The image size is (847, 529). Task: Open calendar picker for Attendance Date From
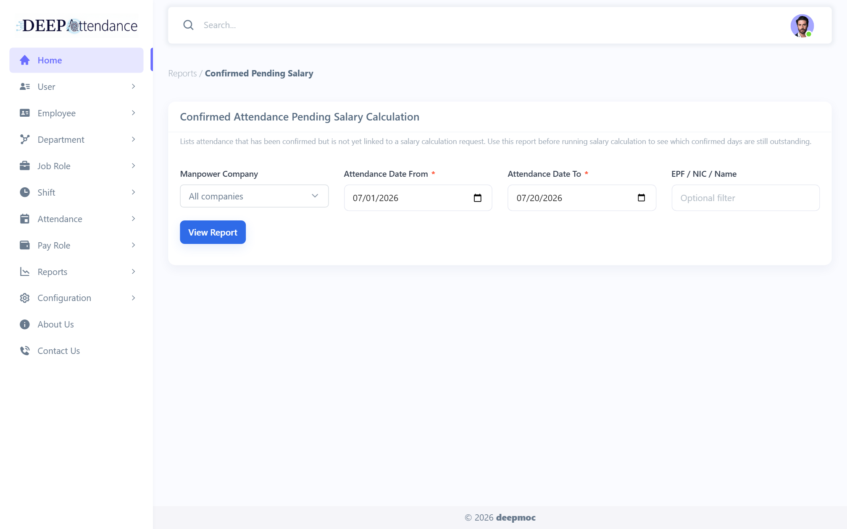477,198
